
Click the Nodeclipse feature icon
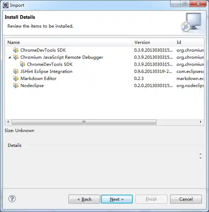[16, 85]
